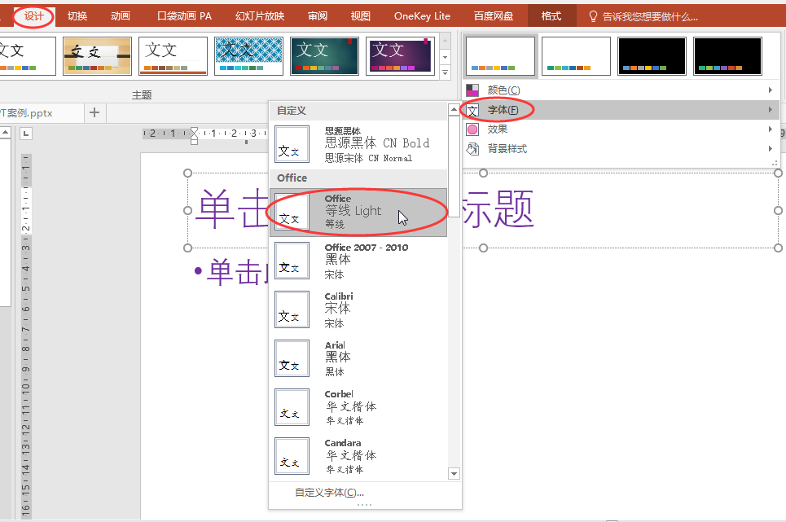Open 自定义字体(C)... dialog

(329, 493)
